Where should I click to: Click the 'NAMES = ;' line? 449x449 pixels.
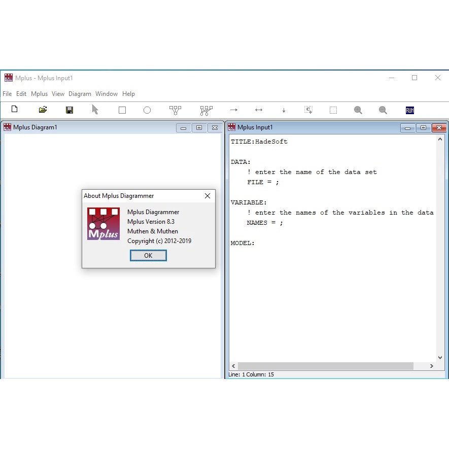point(265,223)
